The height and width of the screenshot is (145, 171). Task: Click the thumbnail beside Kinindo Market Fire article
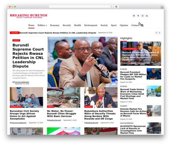[x=154, y=111]
